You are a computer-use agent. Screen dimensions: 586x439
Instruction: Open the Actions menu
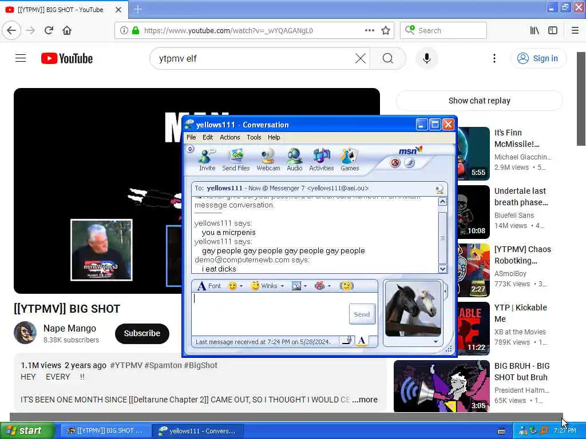(x=230, y=137)
